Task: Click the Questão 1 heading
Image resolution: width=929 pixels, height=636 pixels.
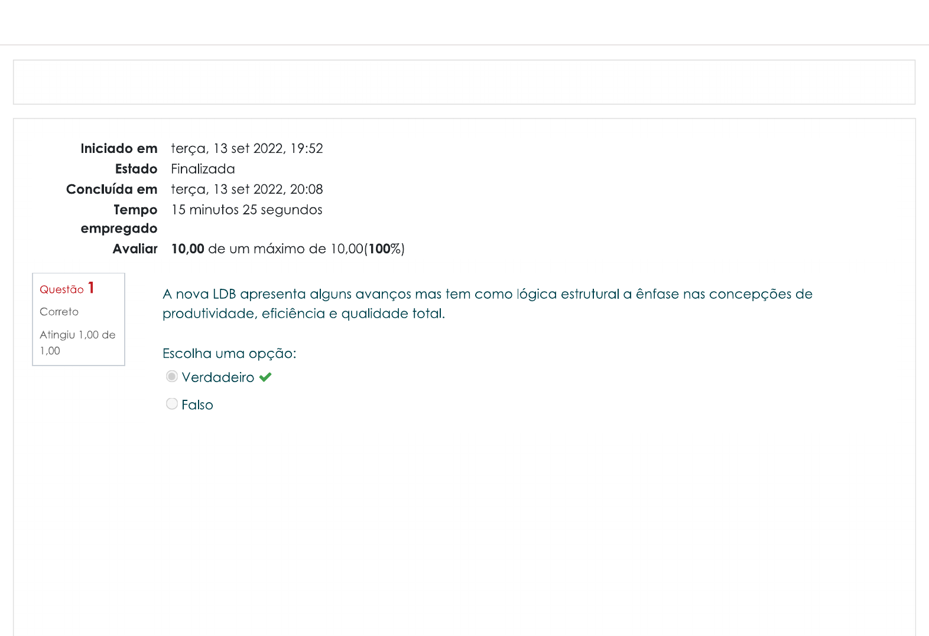Action: pyautogui.click(x=62, y=289)
